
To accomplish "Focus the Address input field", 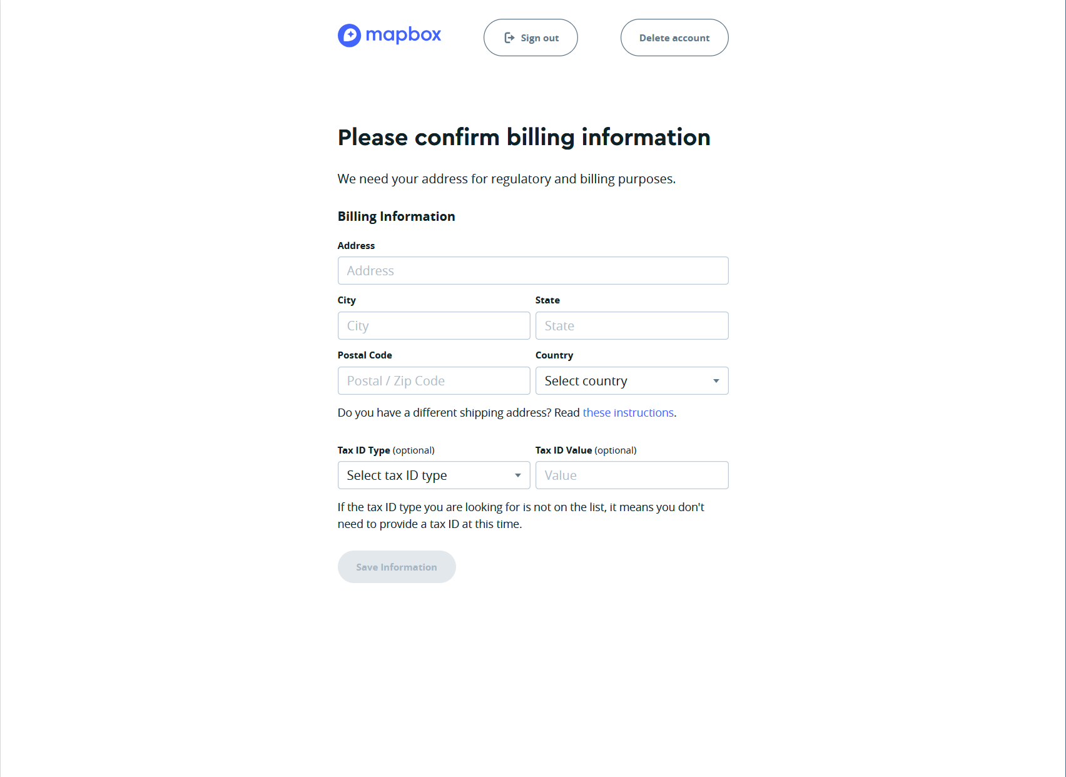I will pos(533,271).
